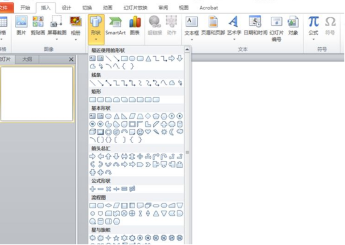Screen dimensions: 345x245
Task: Select the blank slide thumbnail
Action: point(37,94)
